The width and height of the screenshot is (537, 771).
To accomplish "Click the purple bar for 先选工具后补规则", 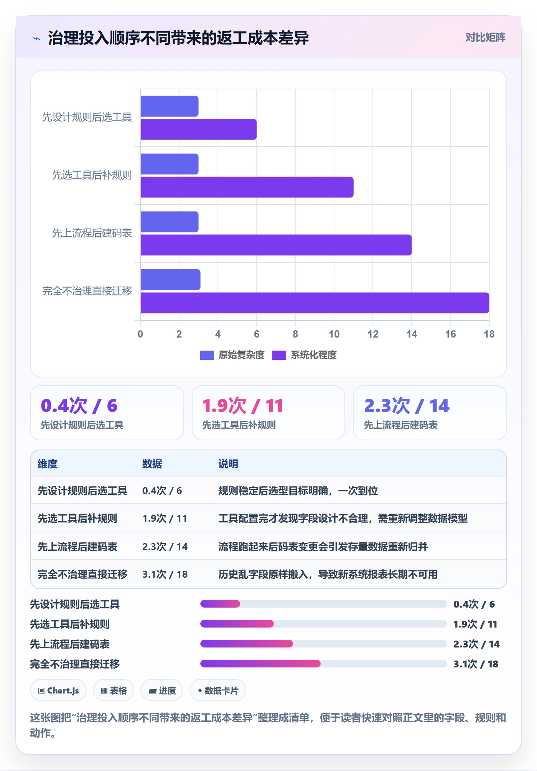I will (x=247, y=187).
